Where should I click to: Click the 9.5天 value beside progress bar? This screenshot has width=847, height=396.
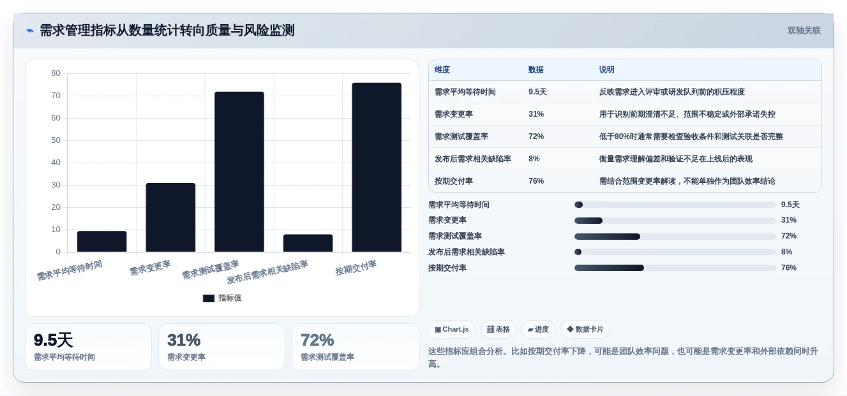[x=790, y=205]
